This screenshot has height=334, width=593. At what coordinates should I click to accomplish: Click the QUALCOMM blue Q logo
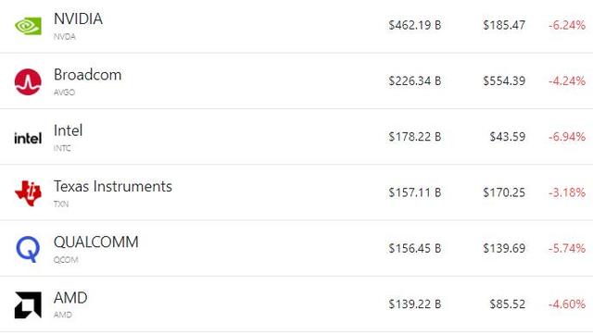(28, 249)
